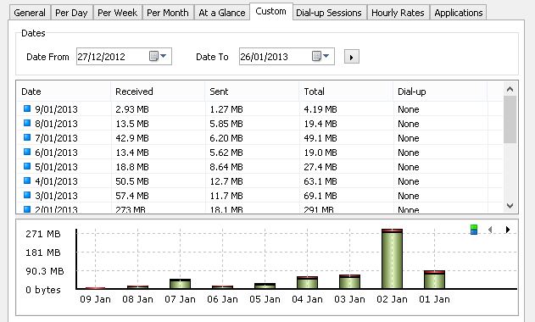Click the blue icon for 8/01/2013
This screenshot has height=322, width=535.
pyautogui.click(x=27, y=123)
